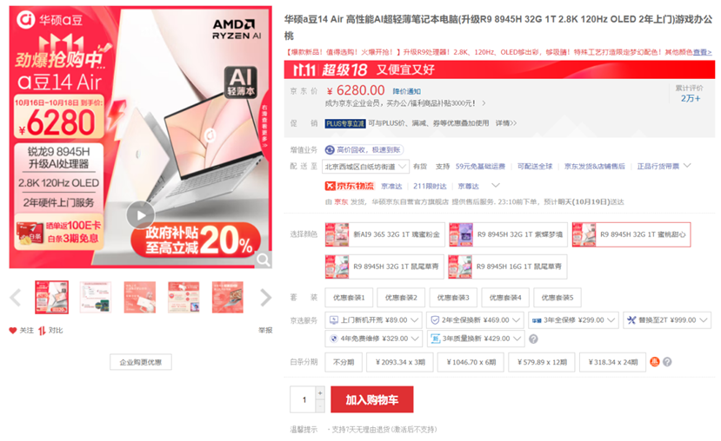Viewport: 721px width, 441px height.
Task: Click the magnifier zoom icon on product image
Action: tap(264, 260)
